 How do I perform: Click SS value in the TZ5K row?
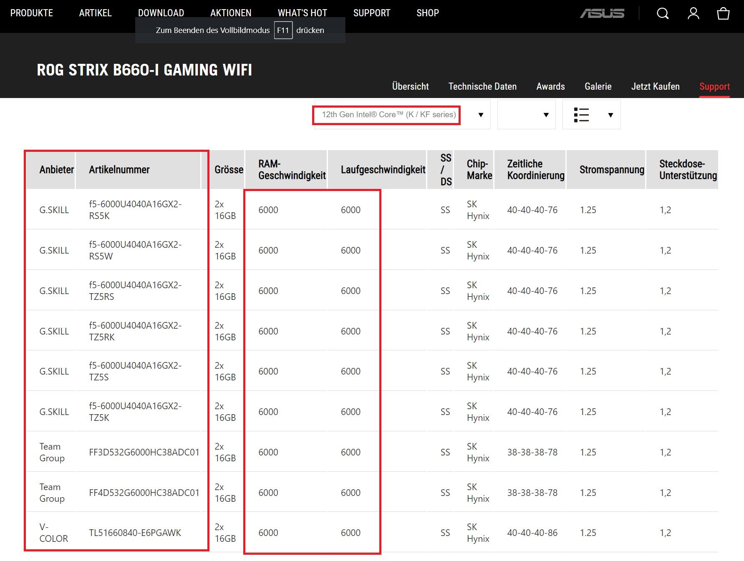click(x=445, y=412)
